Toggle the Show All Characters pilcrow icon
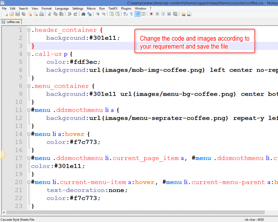 pos(131,14)
